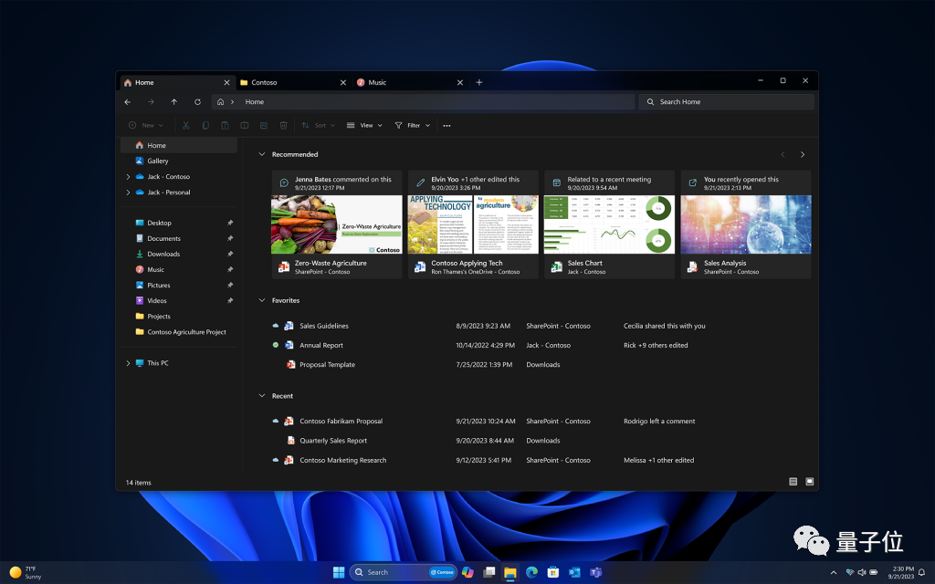This screenshot has width=935, height=584.
Task: Open the See more ellipsis menu
Action: tap(446, 125)
